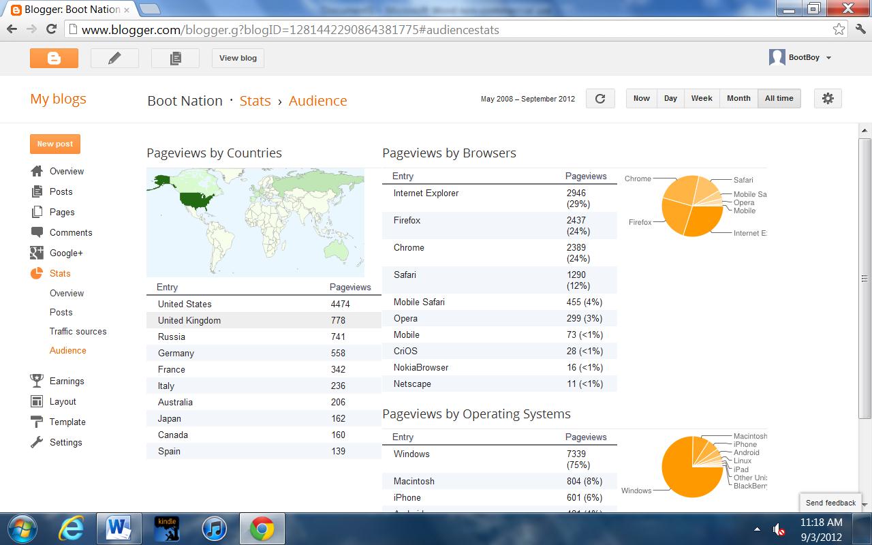
Task: Bookmark page with star icon
Action: click(x=839, y=29)
